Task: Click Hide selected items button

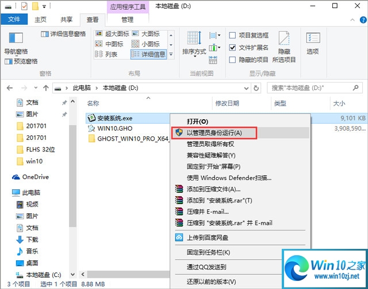Action: (x=284, y=47)
